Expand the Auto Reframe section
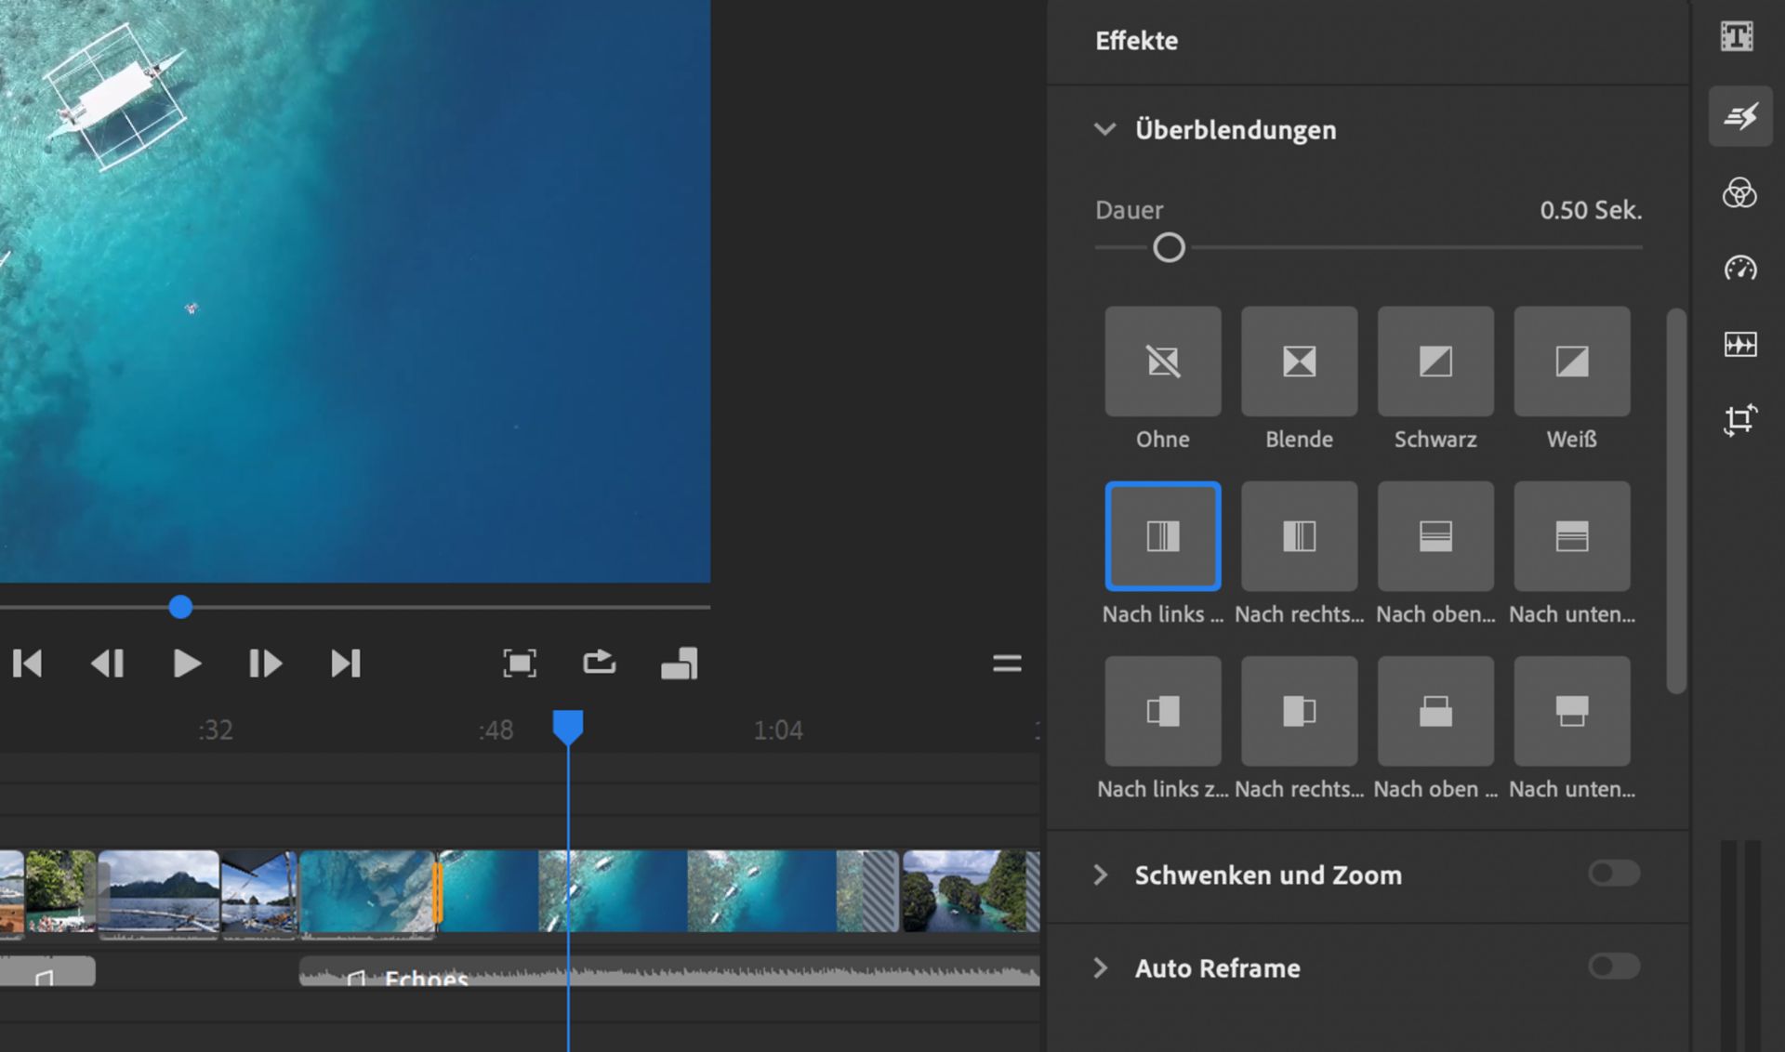The width and height of the screenshot is (1785, 1052). click(1101, 967)
